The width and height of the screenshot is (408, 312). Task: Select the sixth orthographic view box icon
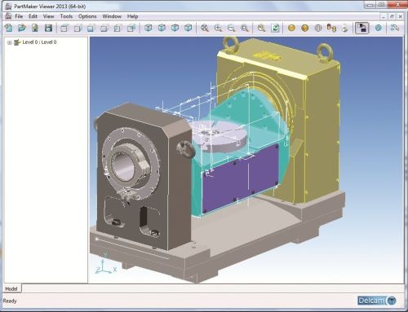[131, 28]
